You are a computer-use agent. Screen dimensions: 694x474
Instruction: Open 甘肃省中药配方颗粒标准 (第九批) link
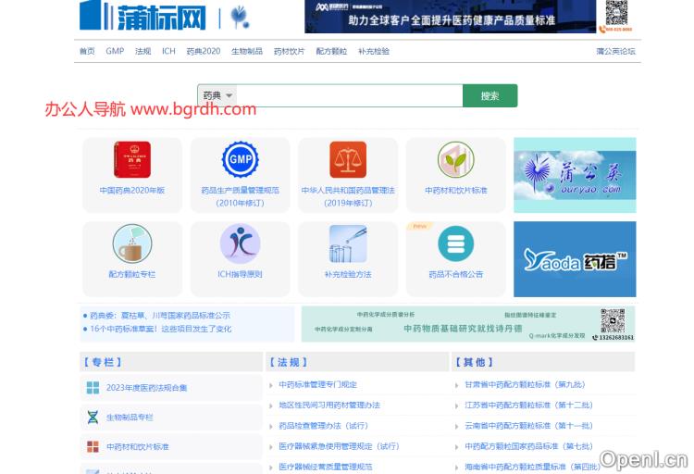[x=524, y=385]
